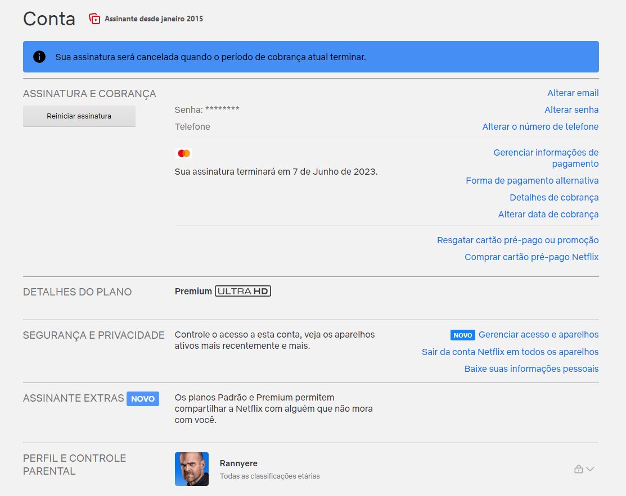Click the 'Controle o acesso a esta conta' description
The image size is (626, 496).
tap(274, 340)
